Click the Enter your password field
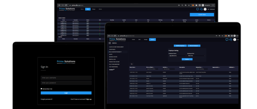257x109 pixels. click(x=66, y=83)
